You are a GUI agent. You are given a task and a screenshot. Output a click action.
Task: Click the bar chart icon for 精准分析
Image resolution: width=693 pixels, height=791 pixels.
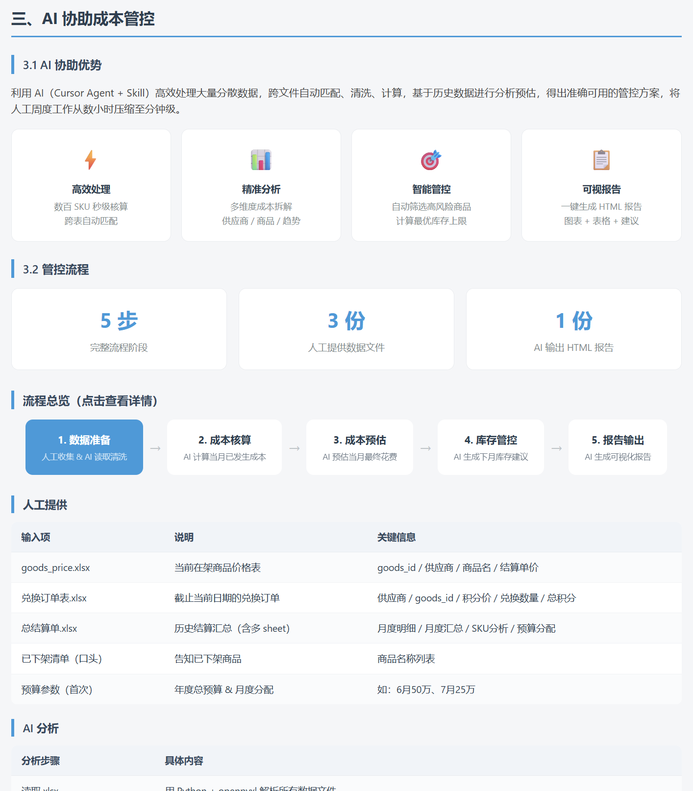(x=261, y=160)
